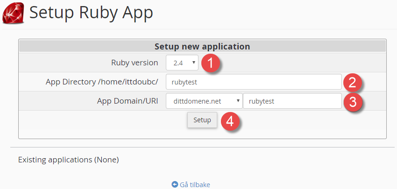Screen dimensions: 397x189
Task: Click the back arrow icon beside Gå tilbake
Action: 175,184
